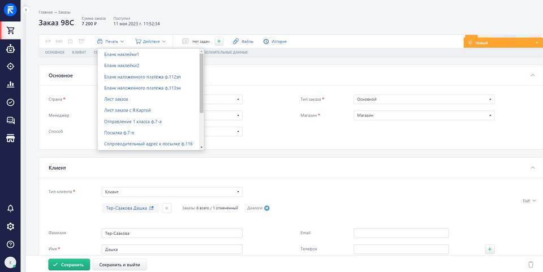Screen dimensions: 543x272
Task: Open Тер-Саакова Дашка customer card link
Action: coord(130,208)
